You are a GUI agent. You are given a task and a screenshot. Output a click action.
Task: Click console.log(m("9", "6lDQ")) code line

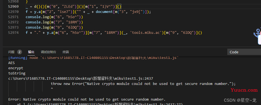pos(54,27)
